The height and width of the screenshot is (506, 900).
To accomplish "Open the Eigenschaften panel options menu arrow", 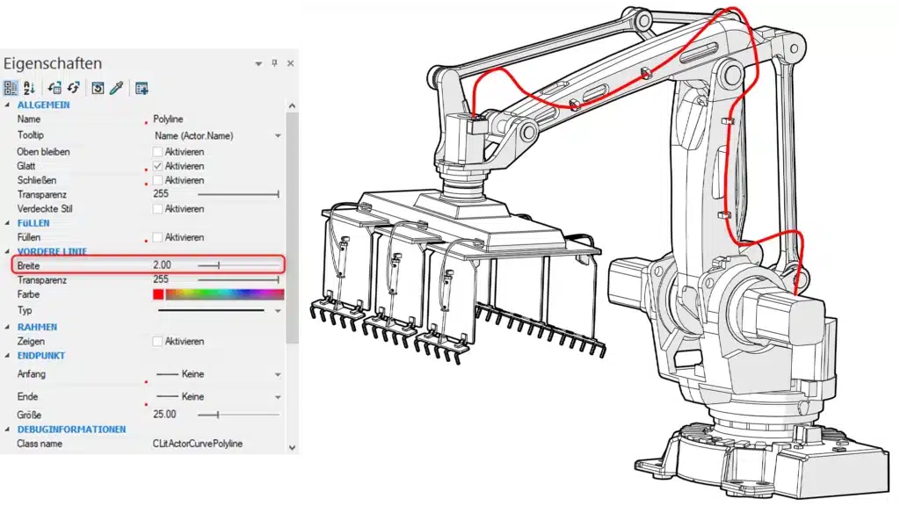I will point(258,63).
